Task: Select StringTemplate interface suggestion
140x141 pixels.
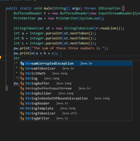Action: click(x=76, y=108)
